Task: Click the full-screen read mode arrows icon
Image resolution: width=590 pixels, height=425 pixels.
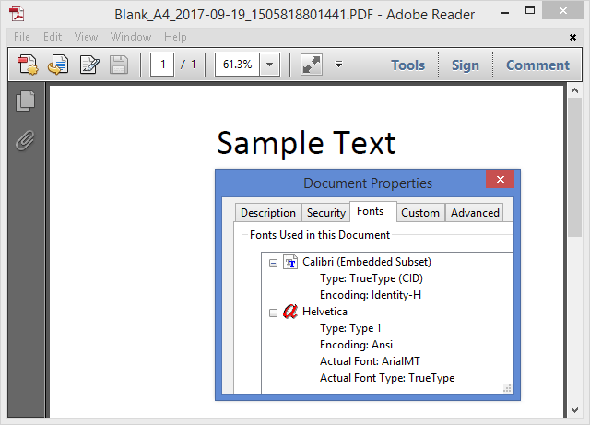Action: point(312,65)
